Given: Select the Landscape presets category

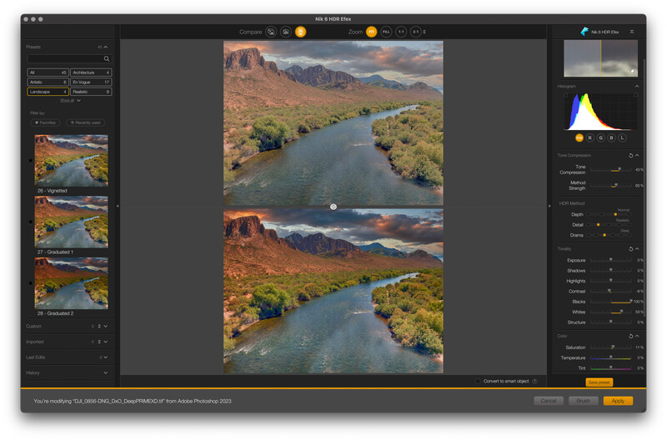Looking at the screenshot, I should click(x=48, y=92).
